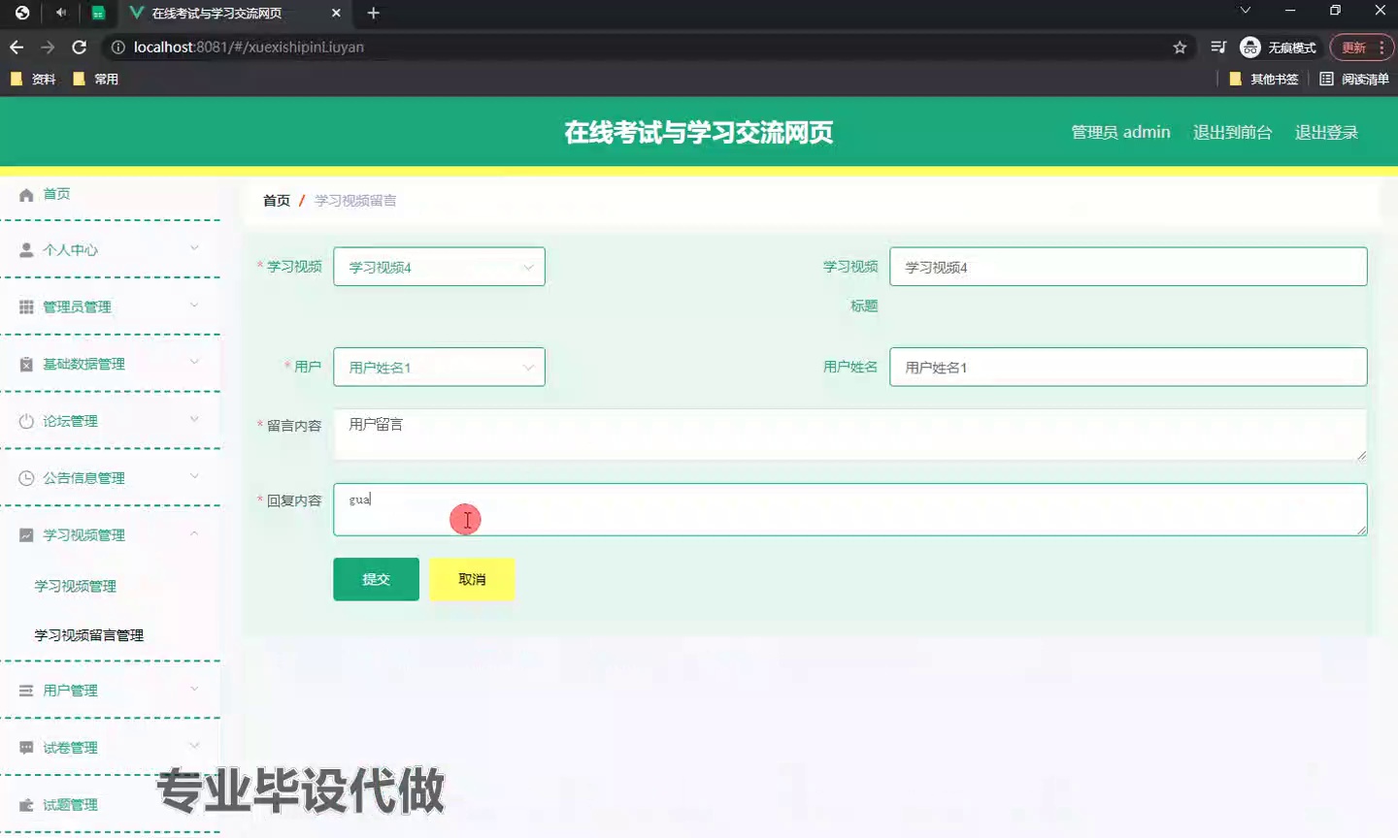Open the browser three-dot menu
This screenshot has height=838, width=1398.
[1381, 47]
